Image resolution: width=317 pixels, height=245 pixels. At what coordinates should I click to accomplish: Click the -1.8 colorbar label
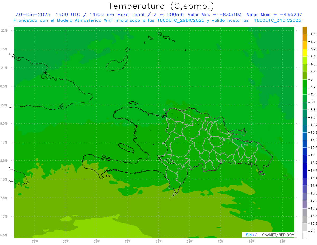(x=313, y=34)
